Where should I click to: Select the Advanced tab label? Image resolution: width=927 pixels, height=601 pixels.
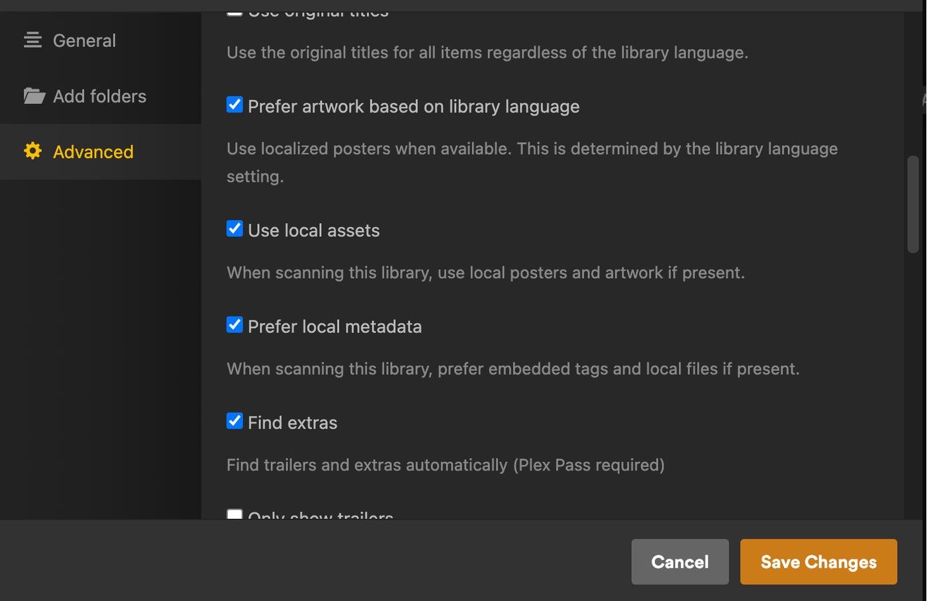(x=93, y=152)
